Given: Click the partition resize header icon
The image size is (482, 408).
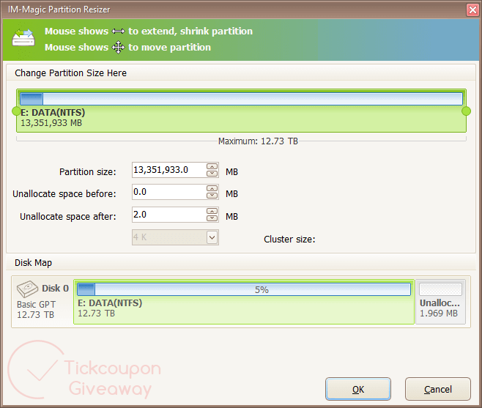Looking at the screenshot, I should [23, 37].
